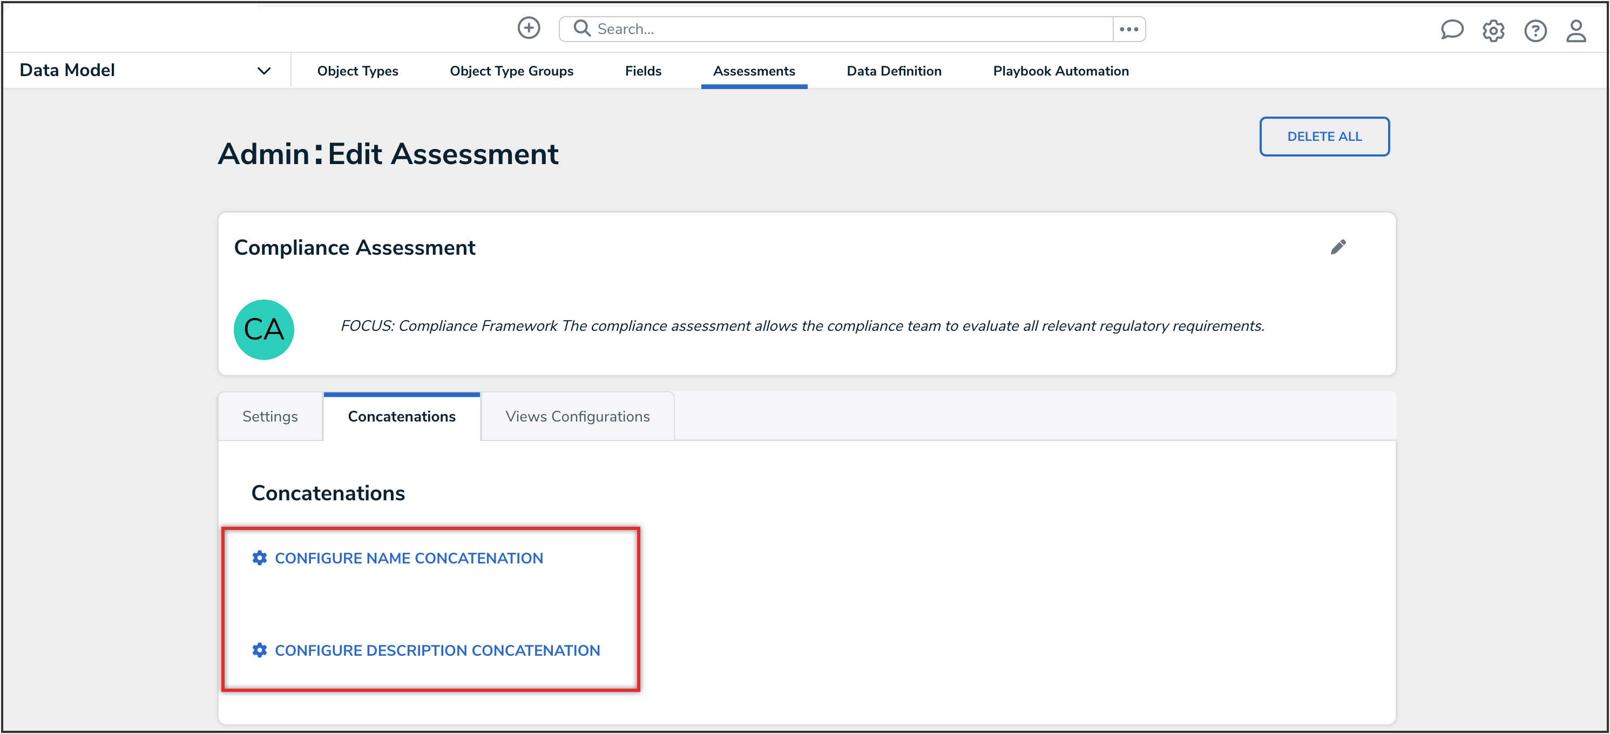Switch to the Object Types tab
This screenshot has width=1610, height=734.
(x=357, y=71)
